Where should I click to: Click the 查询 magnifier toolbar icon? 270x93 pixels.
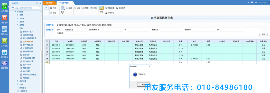click(x=62, y=8)
